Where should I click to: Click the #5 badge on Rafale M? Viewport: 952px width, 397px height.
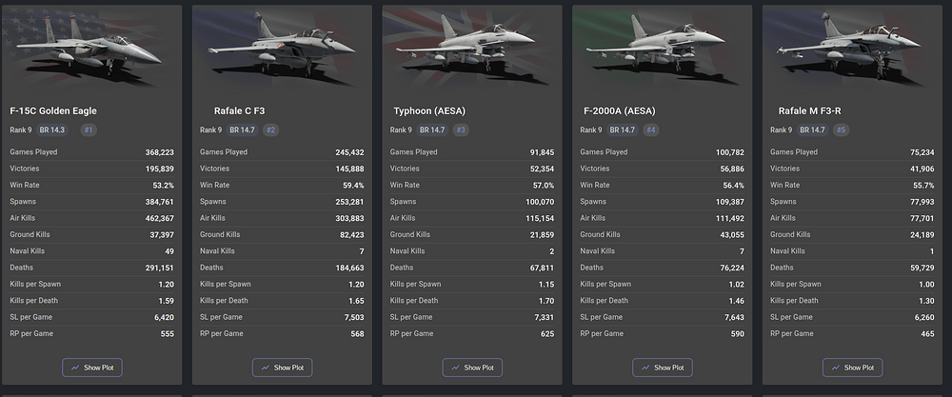click(841, 129)
